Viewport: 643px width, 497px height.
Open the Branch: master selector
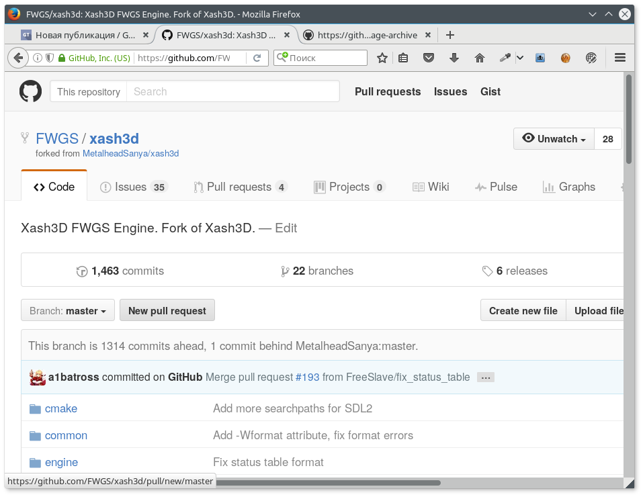pyautogui.click(x=68, y=311)
